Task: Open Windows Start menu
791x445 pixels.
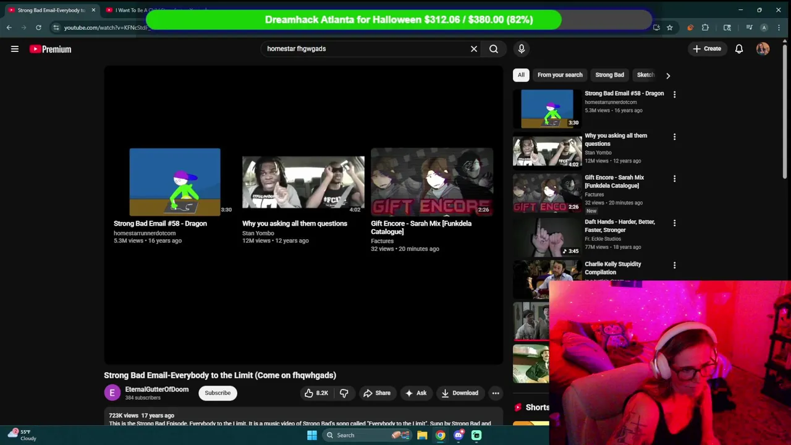Action: pos(312,435)
